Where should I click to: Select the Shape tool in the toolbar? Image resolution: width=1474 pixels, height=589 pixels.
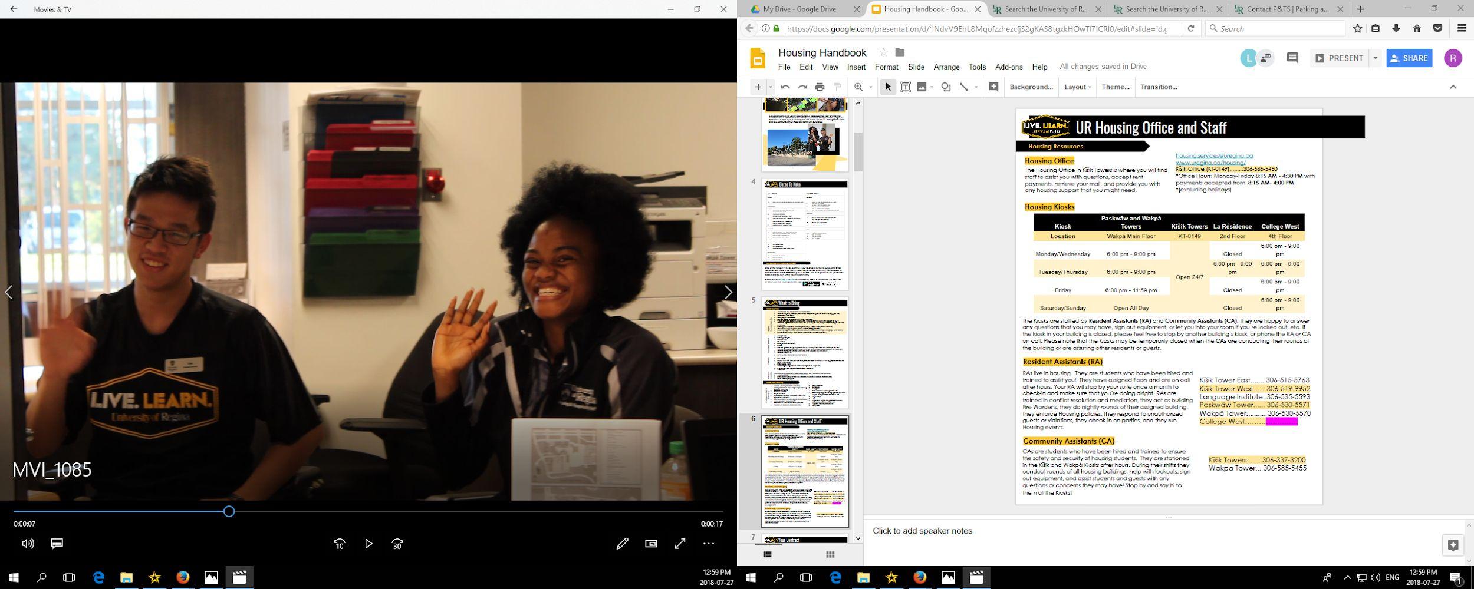(946, 87)
